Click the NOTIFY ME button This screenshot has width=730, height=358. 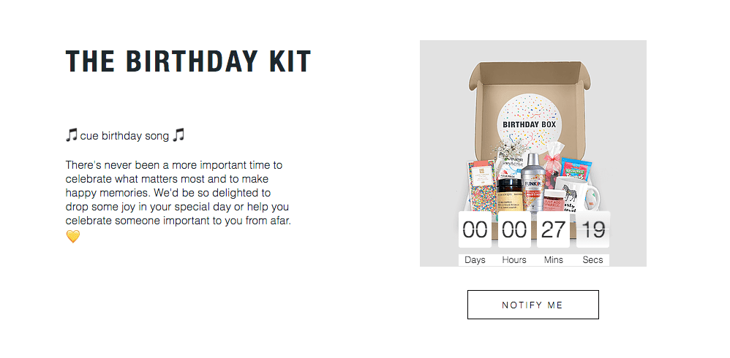533,305
